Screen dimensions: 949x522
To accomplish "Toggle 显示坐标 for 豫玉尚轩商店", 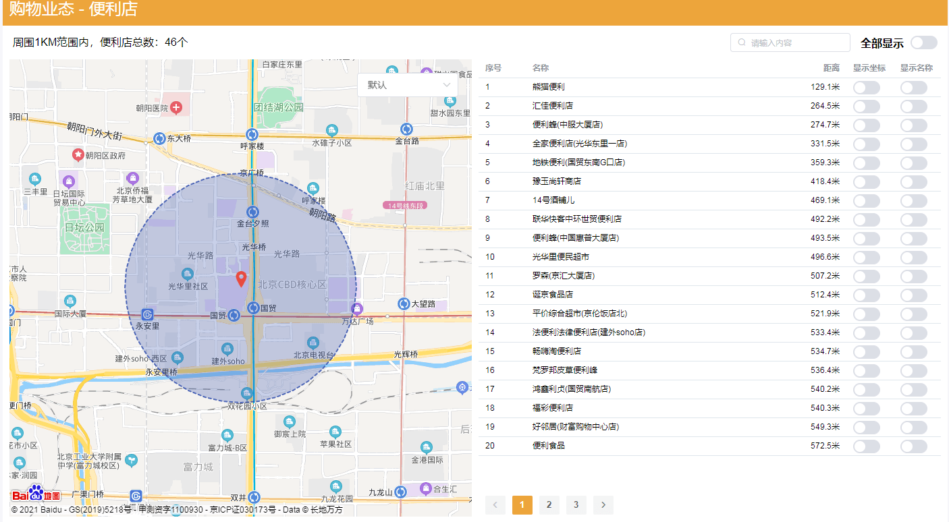I will (x=867, y=182).
